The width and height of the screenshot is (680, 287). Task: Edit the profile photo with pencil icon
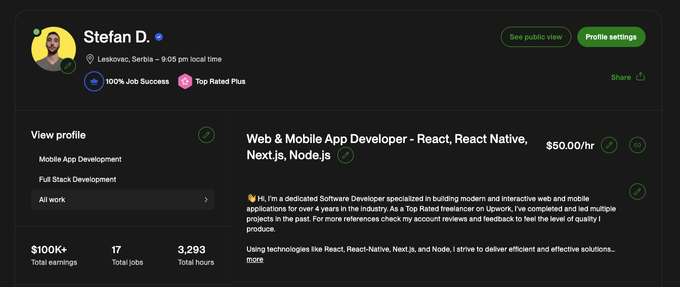click(68, 66)
